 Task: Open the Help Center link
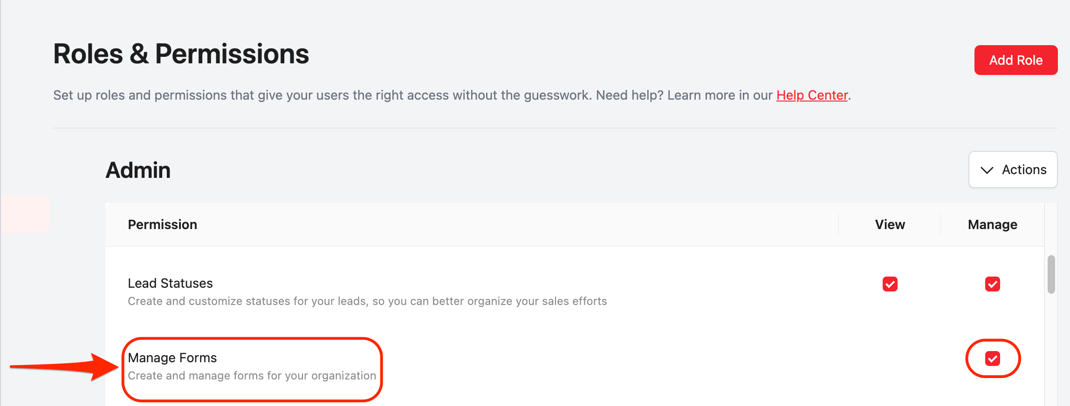(x=812, y=95)
